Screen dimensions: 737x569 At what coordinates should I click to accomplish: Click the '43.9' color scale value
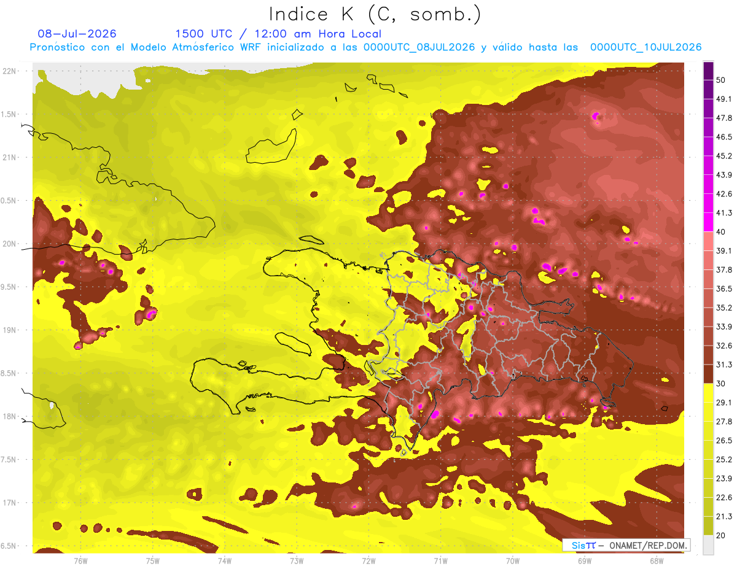click(x=723, y=175)
